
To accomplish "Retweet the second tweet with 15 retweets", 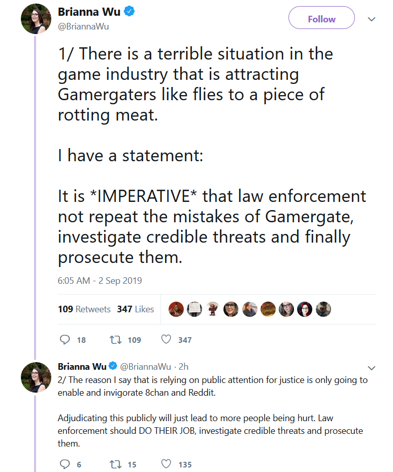I will point(115,464).
